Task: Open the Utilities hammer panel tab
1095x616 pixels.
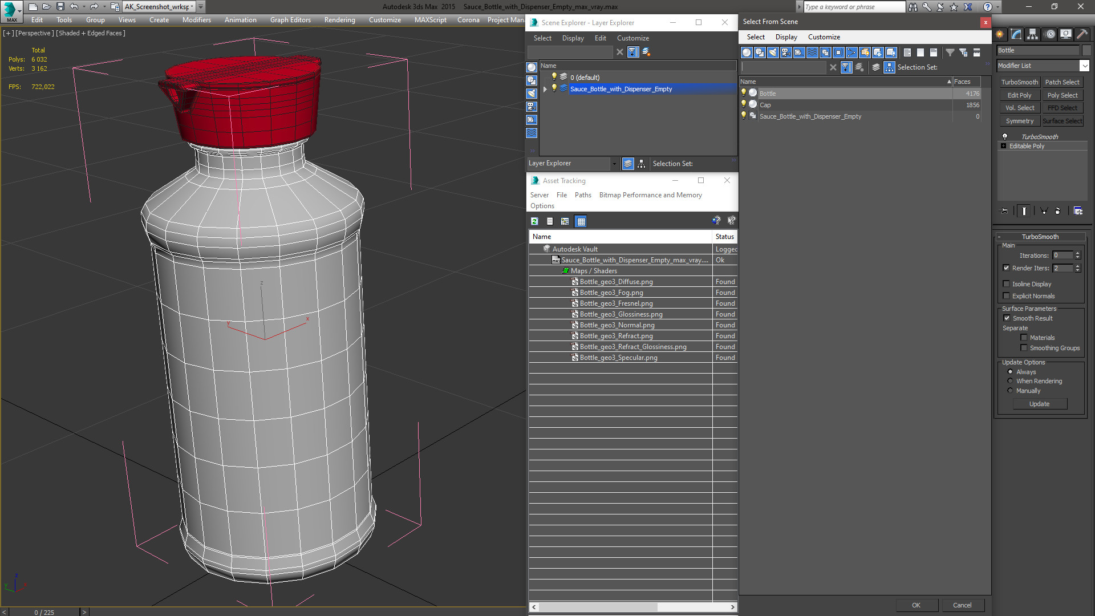Action: (x=1082, y=34)
